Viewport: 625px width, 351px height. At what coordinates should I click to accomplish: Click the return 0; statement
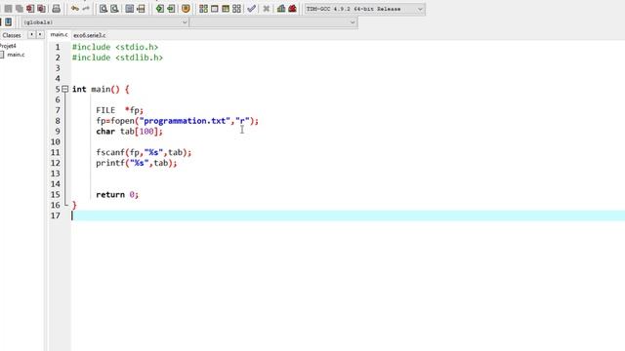click(117, 195)
